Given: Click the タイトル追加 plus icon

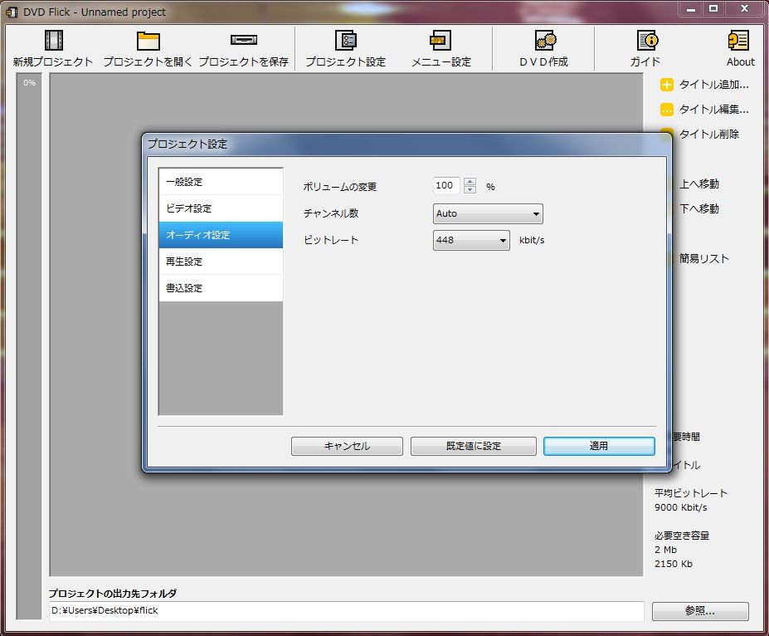Looking at the screenshot, I should click(x=666, y=85).
